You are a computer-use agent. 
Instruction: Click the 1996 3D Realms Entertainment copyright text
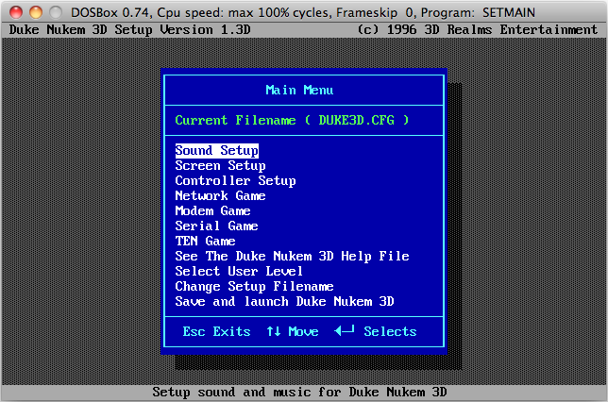pos(478,30)
